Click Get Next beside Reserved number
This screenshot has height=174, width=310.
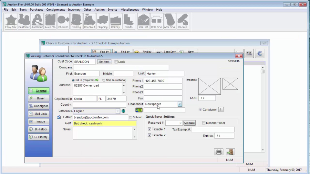point(189,123)
